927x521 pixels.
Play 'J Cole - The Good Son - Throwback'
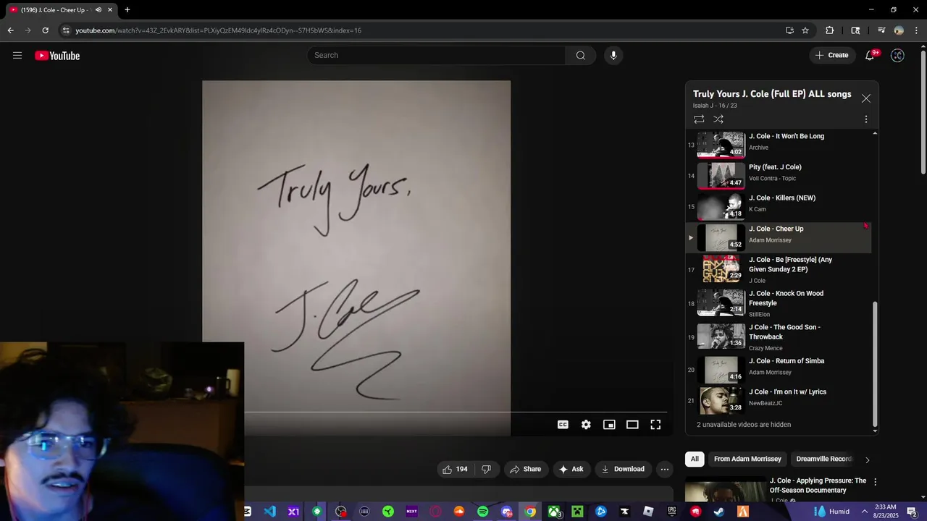779,337
